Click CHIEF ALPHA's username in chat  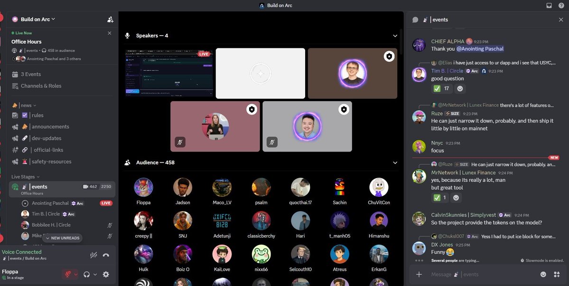[448, 41]
